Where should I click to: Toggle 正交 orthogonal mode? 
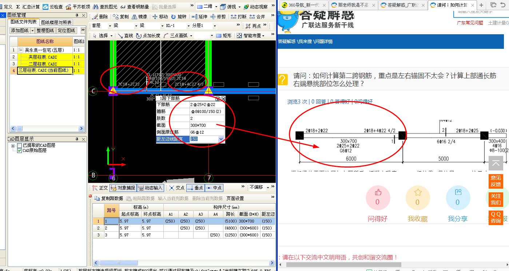[x=100, y=188]
